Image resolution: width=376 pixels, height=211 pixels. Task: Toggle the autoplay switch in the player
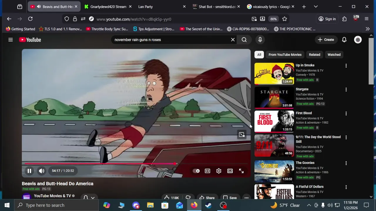point(196,171)
